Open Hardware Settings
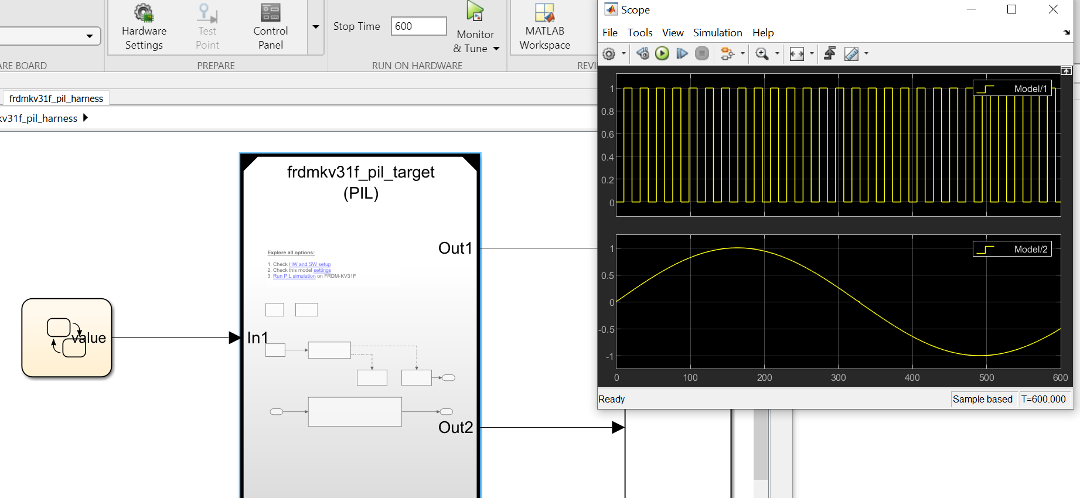1080x498 pixels. coord(144,28)
